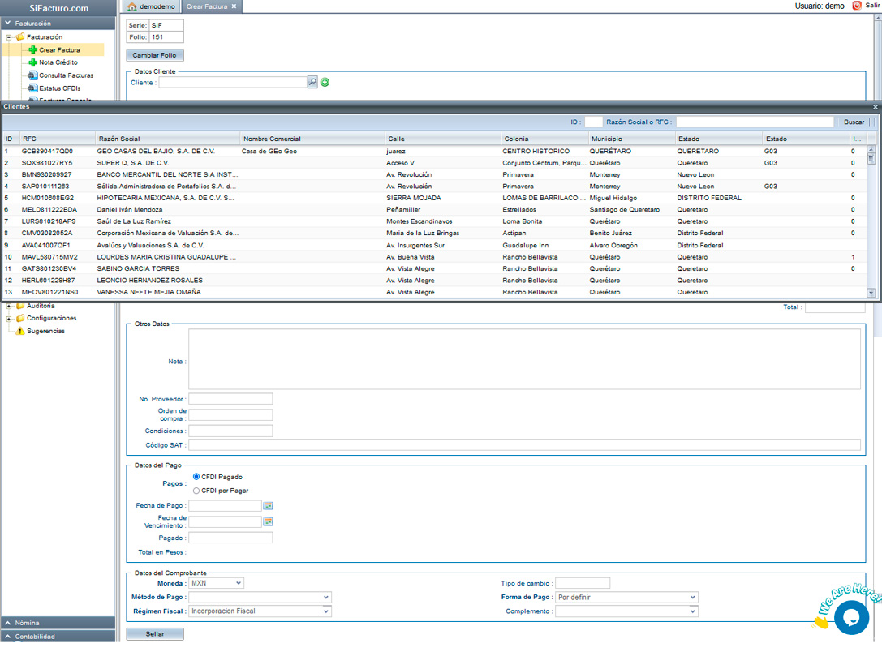The image size is (882, 652).
Task: Click the Nota text area
Action: point(524,358)
